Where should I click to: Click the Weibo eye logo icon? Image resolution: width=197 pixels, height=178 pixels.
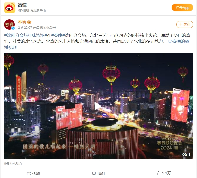coord(10,8)
